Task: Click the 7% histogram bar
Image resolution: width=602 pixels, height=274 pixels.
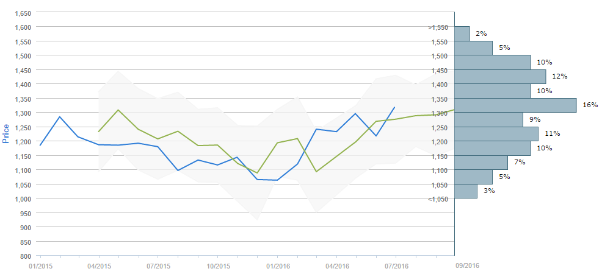Action: (x=481, y=163)
